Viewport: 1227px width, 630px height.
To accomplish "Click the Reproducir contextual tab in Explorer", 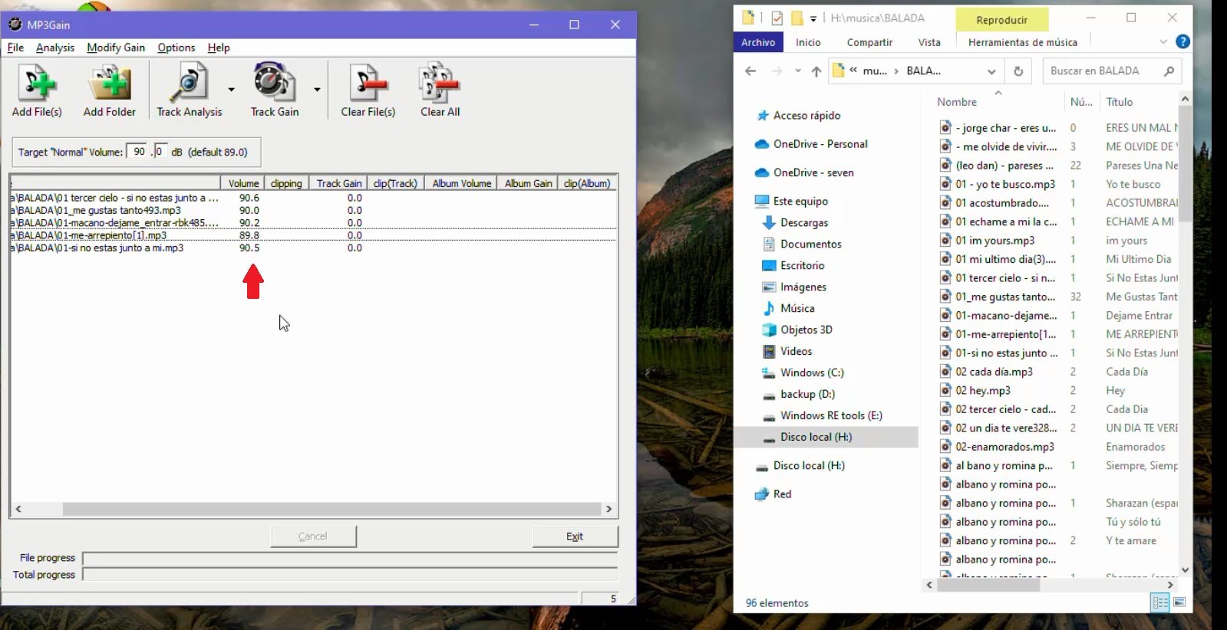I will click(x=1001, y=19).
